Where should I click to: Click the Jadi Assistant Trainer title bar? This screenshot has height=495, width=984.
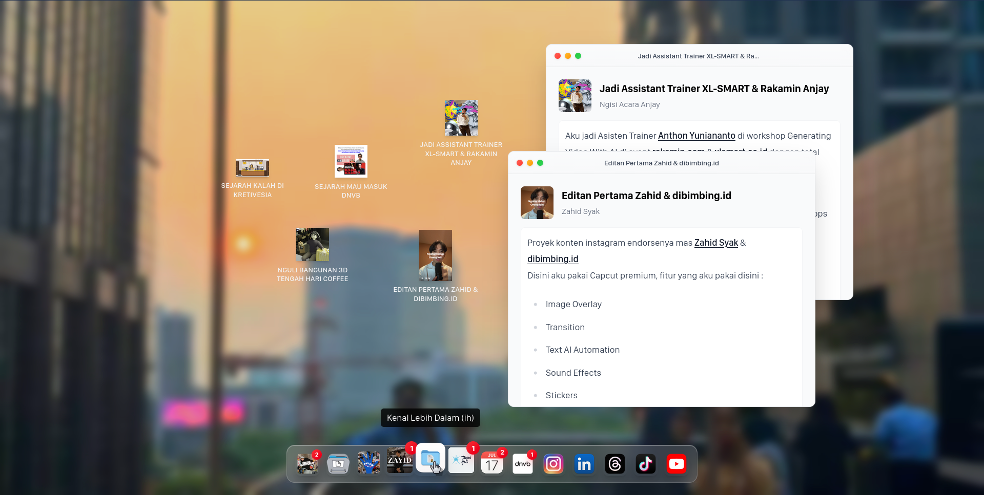(699, 56)
